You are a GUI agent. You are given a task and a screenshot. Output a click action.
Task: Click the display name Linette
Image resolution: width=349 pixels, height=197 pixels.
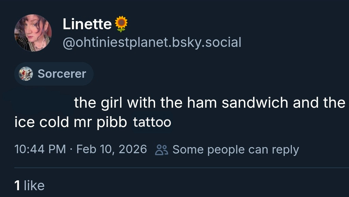click(x=87, y=24)
